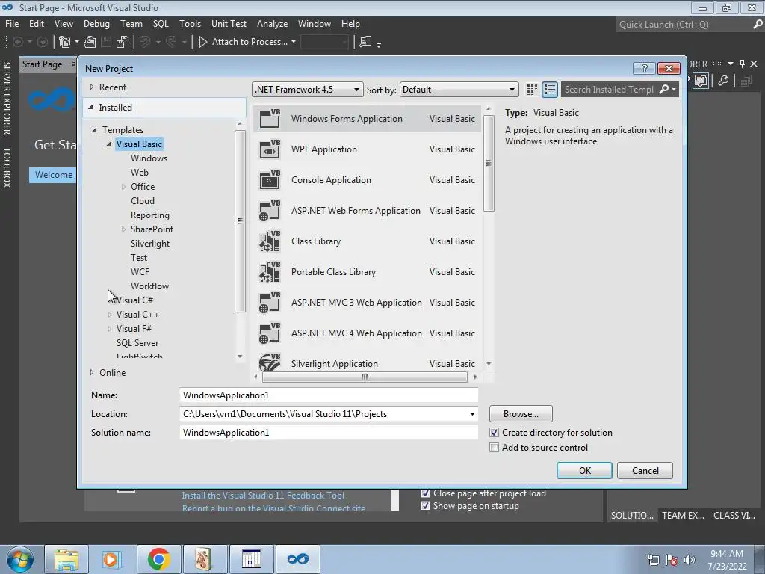
Task: Expand the SharePoint tree node
Action: click(x=123, y=229)
